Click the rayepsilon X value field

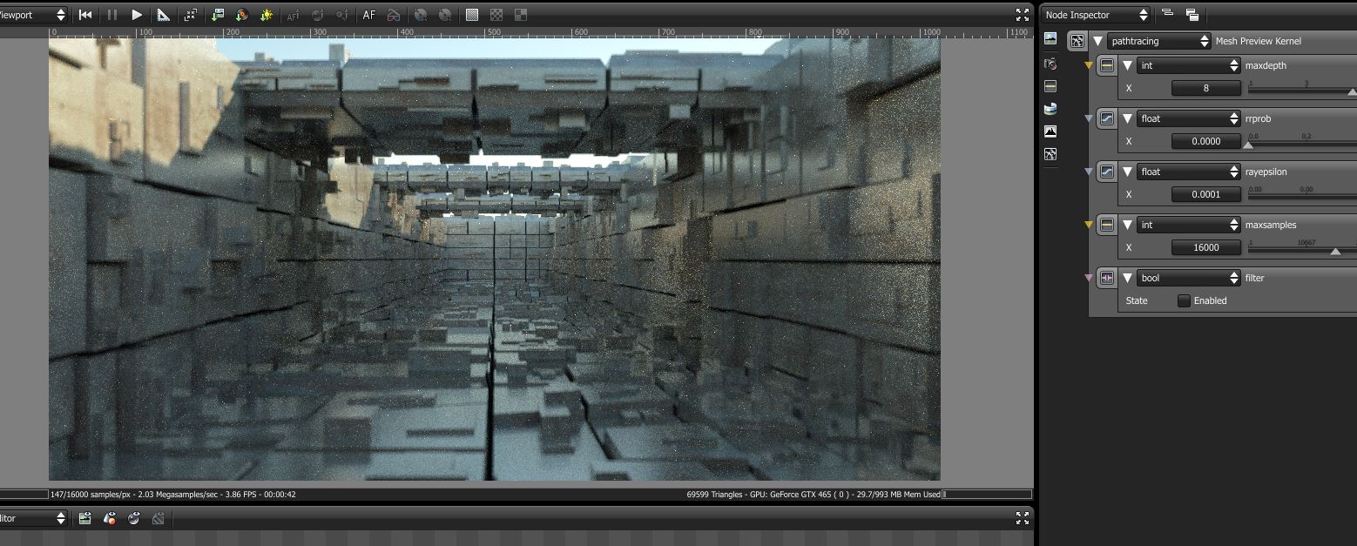[1206, 194]
